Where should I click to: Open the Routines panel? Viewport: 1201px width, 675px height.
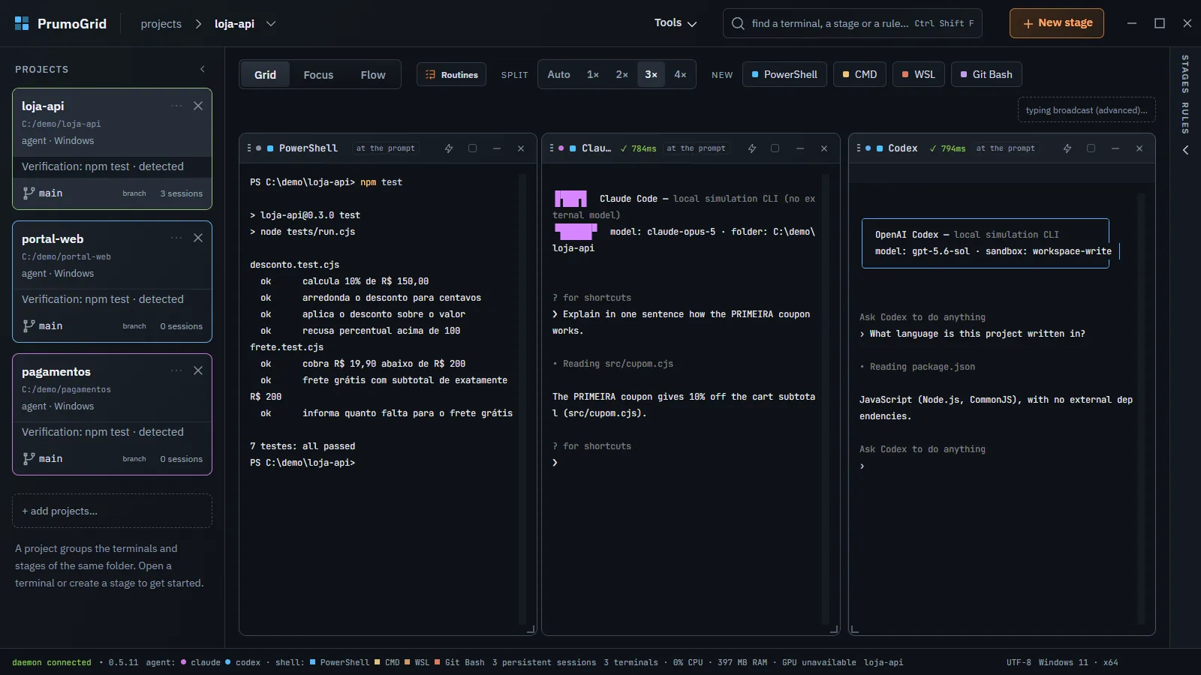[451, 74]
